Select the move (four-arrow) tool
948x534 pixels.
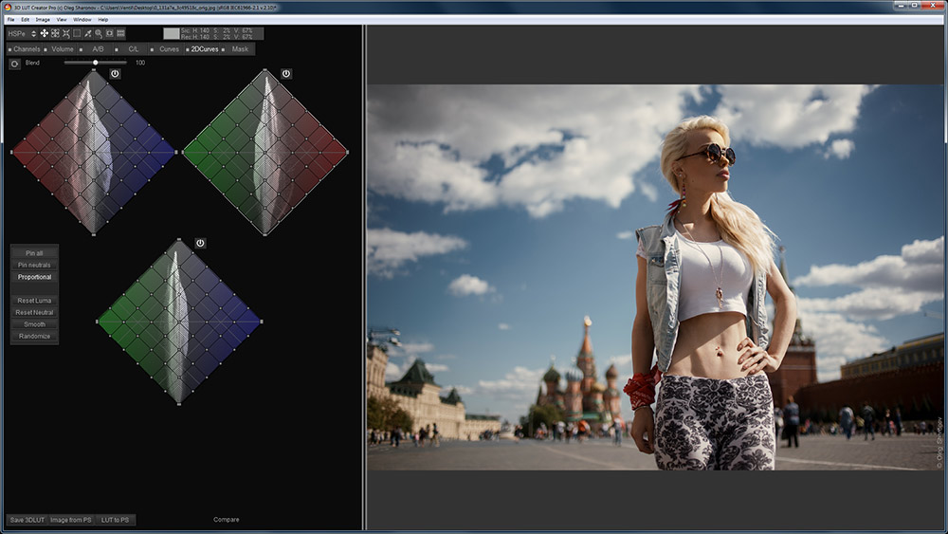tap(44, 33)
